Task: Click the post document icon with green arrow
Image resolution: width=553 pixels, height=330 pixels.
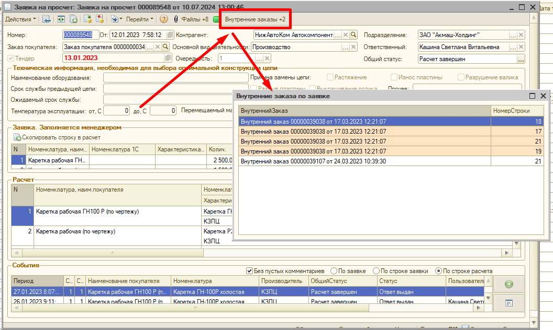Action: pos(87,19)
